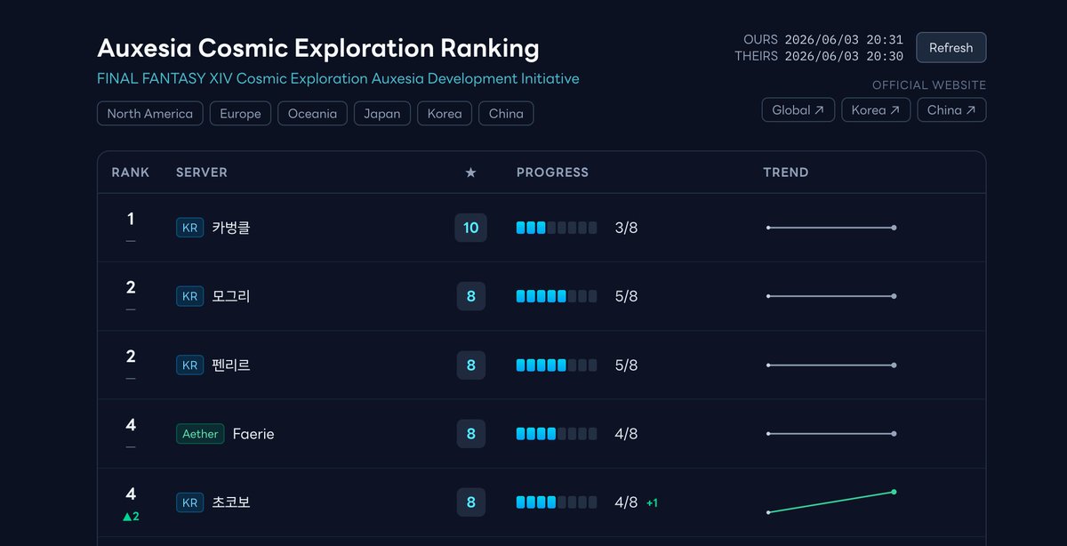Screen dimensions: 1067x546
Task: Click the KR tag beside 초코보
Action: click(x=189, y=502)
